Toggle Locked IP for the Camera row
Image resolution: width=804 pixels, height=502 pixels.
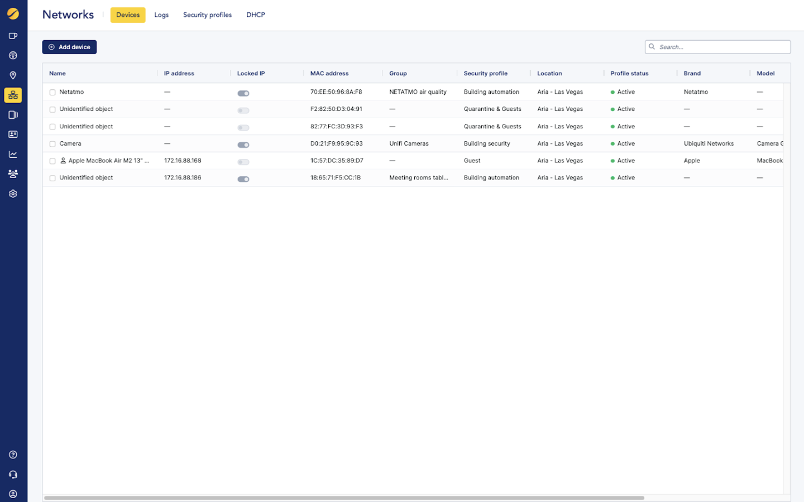coord(243,144)
